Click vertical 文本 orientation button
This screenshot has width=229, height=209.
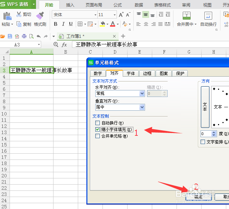[205, 107]
